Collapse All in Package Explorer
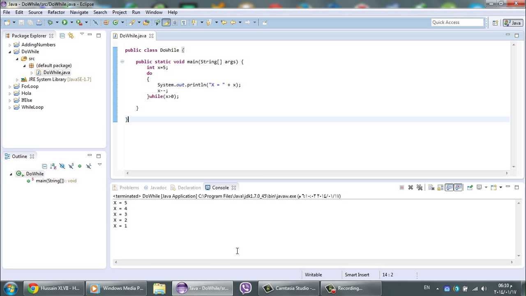 coord(62,36)
